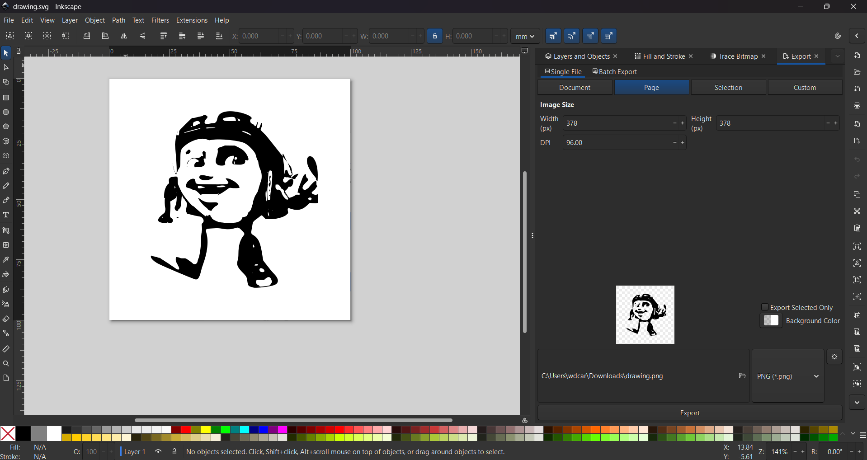The width and height of the screenshot is (867, 460).
Task: Open the Extensions menu
Action: point(192,20)
